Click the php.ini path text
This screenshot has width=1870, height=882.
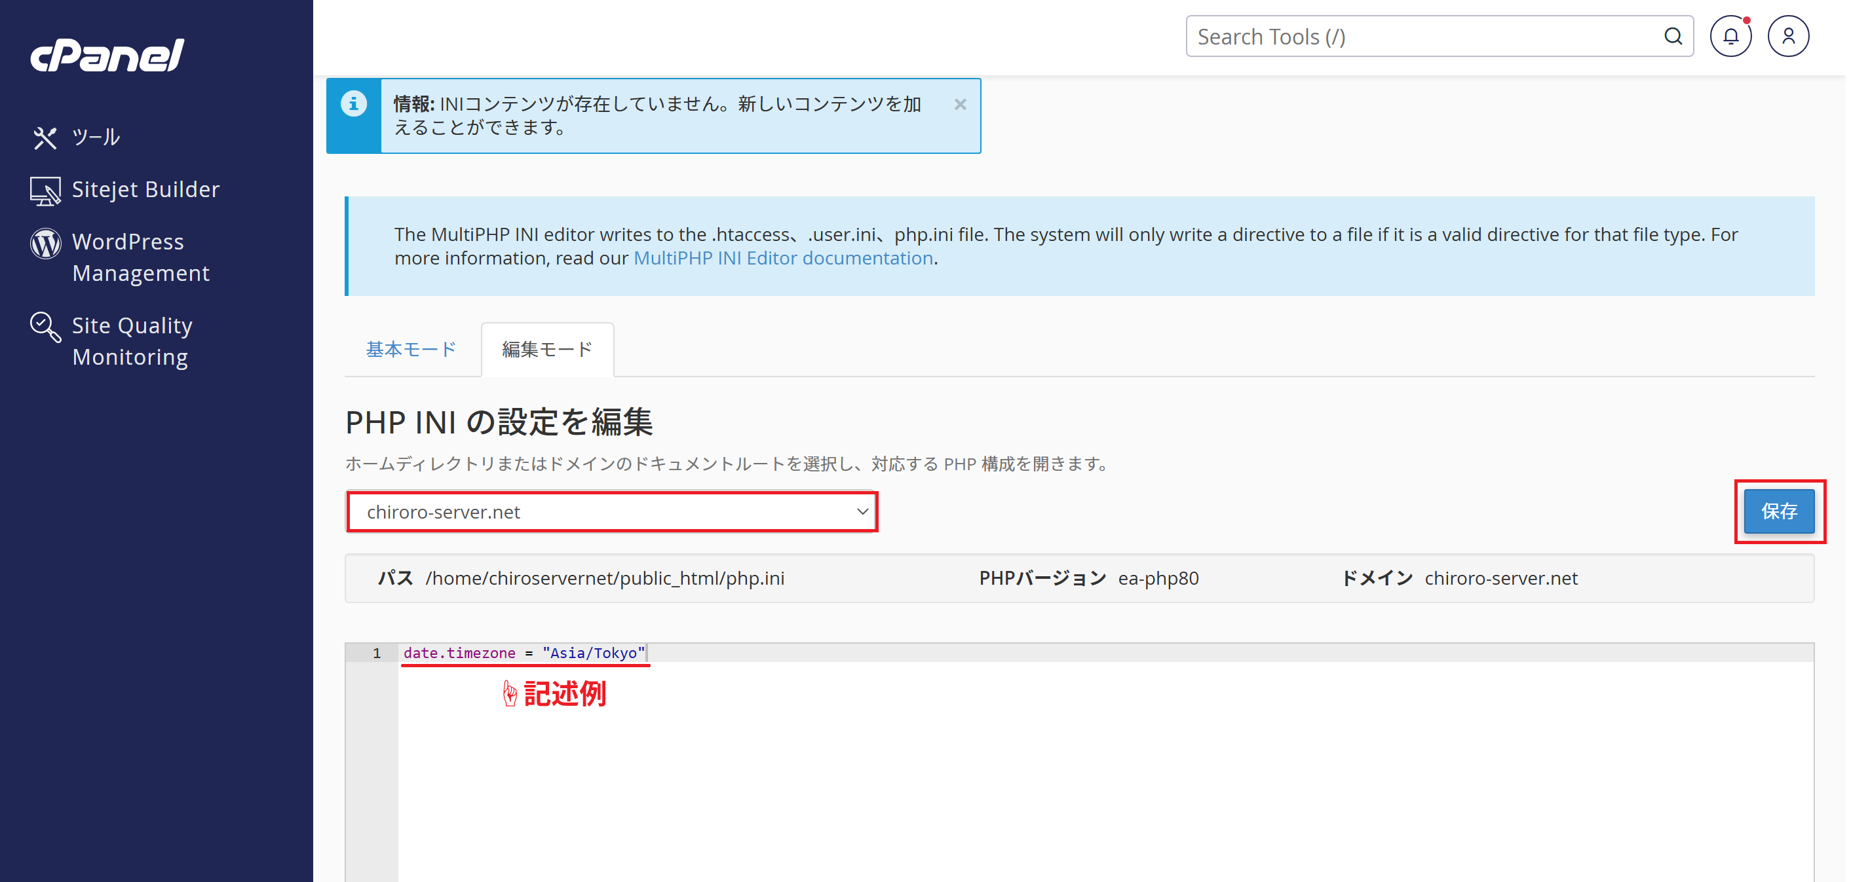pos(605,578)
